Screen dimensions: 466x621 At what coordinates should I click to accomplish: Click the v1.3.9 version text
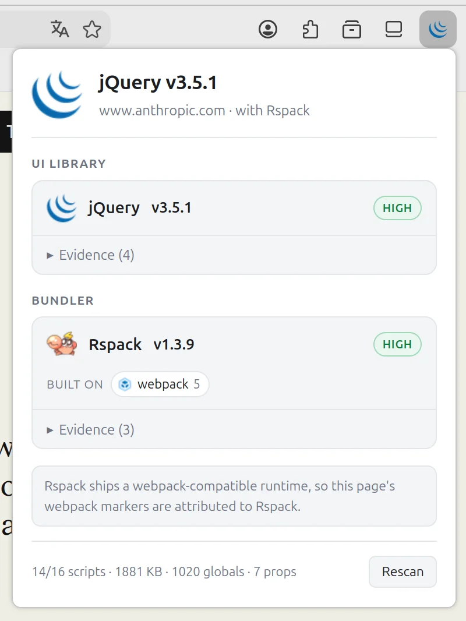[x=174, y=344]
